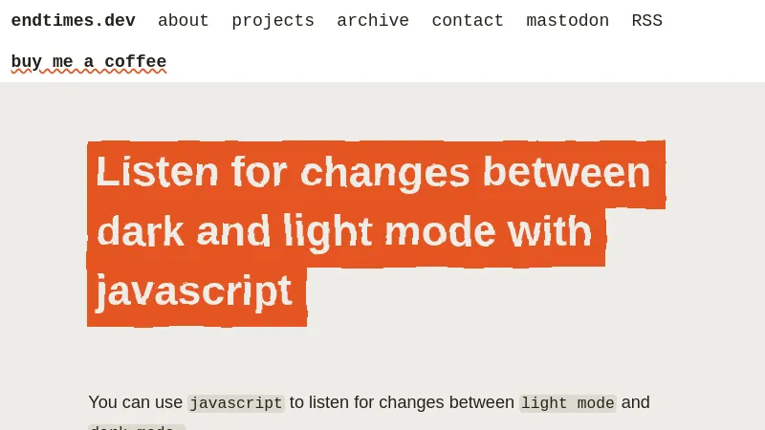Click "changes" in the article title
Viewport: 765px width, 430px height.
coord(384,172)
